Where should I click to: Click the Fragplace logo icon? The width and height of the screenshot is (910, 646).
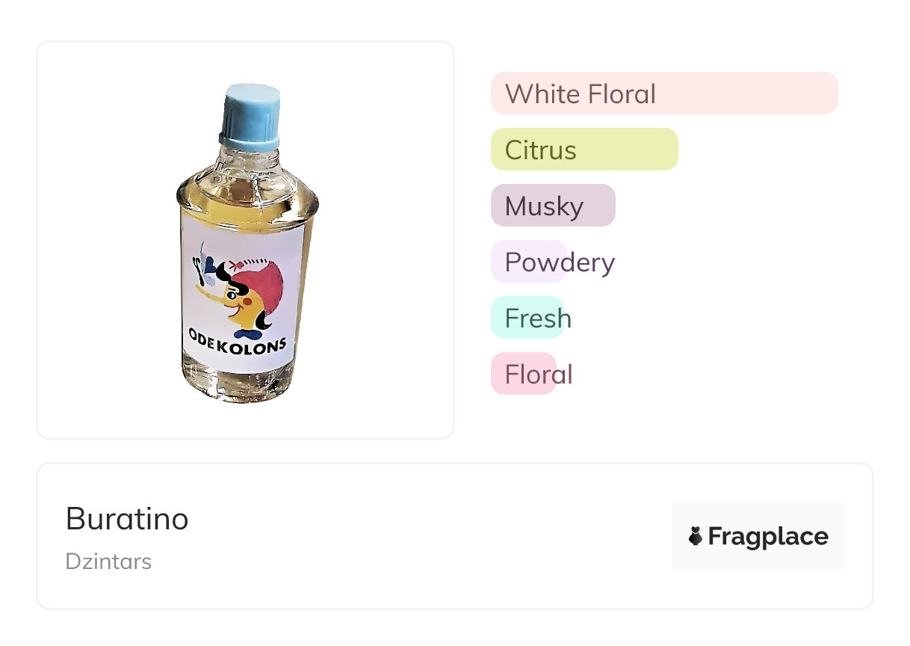click(x=696, y=536)
